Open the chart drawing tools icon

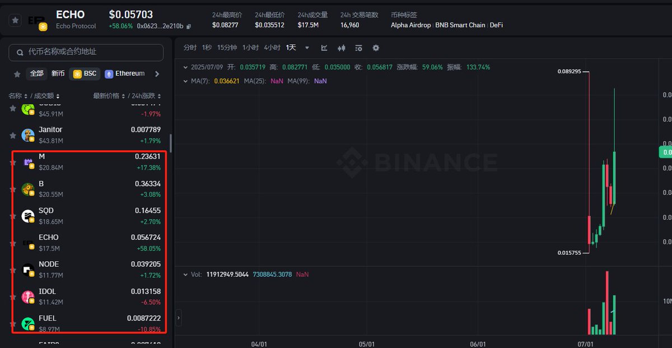(x=324, y=48)
